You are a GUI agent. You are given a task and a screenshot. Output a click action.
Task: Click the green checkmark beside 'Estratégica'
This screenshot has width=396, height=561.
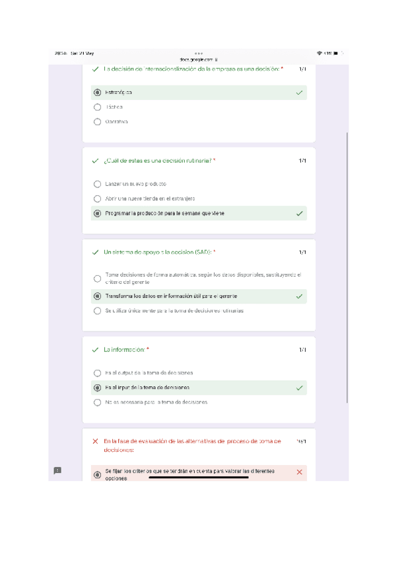click(x=300, y=93)
